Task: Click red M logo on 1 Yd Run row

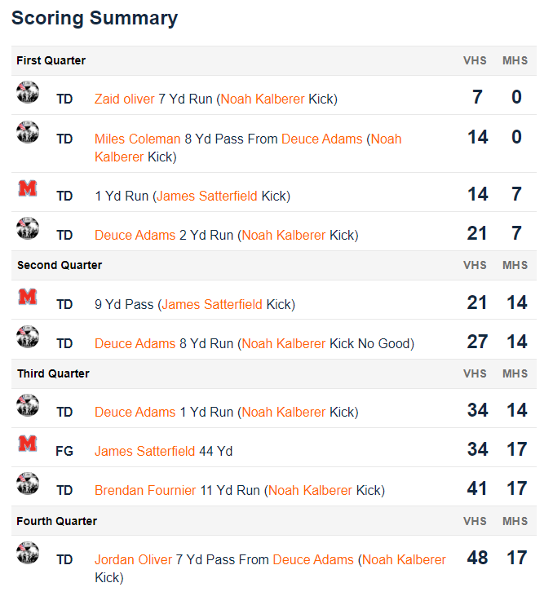Action: 28,188
